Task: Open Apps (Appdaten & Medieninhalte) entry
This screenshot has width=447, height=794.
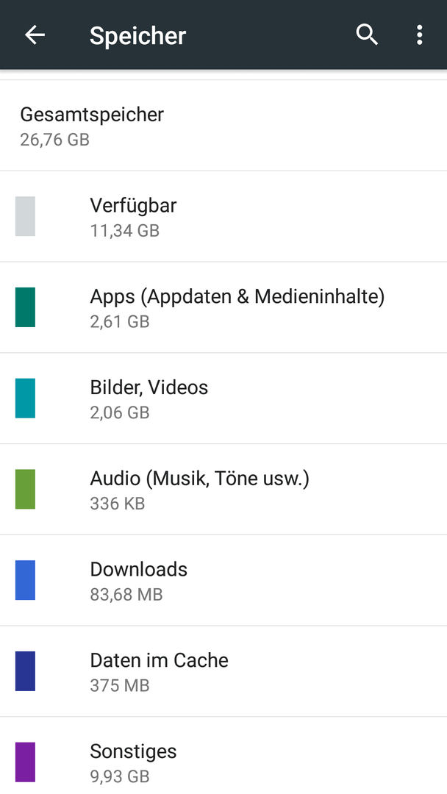Action: (223, 307)
